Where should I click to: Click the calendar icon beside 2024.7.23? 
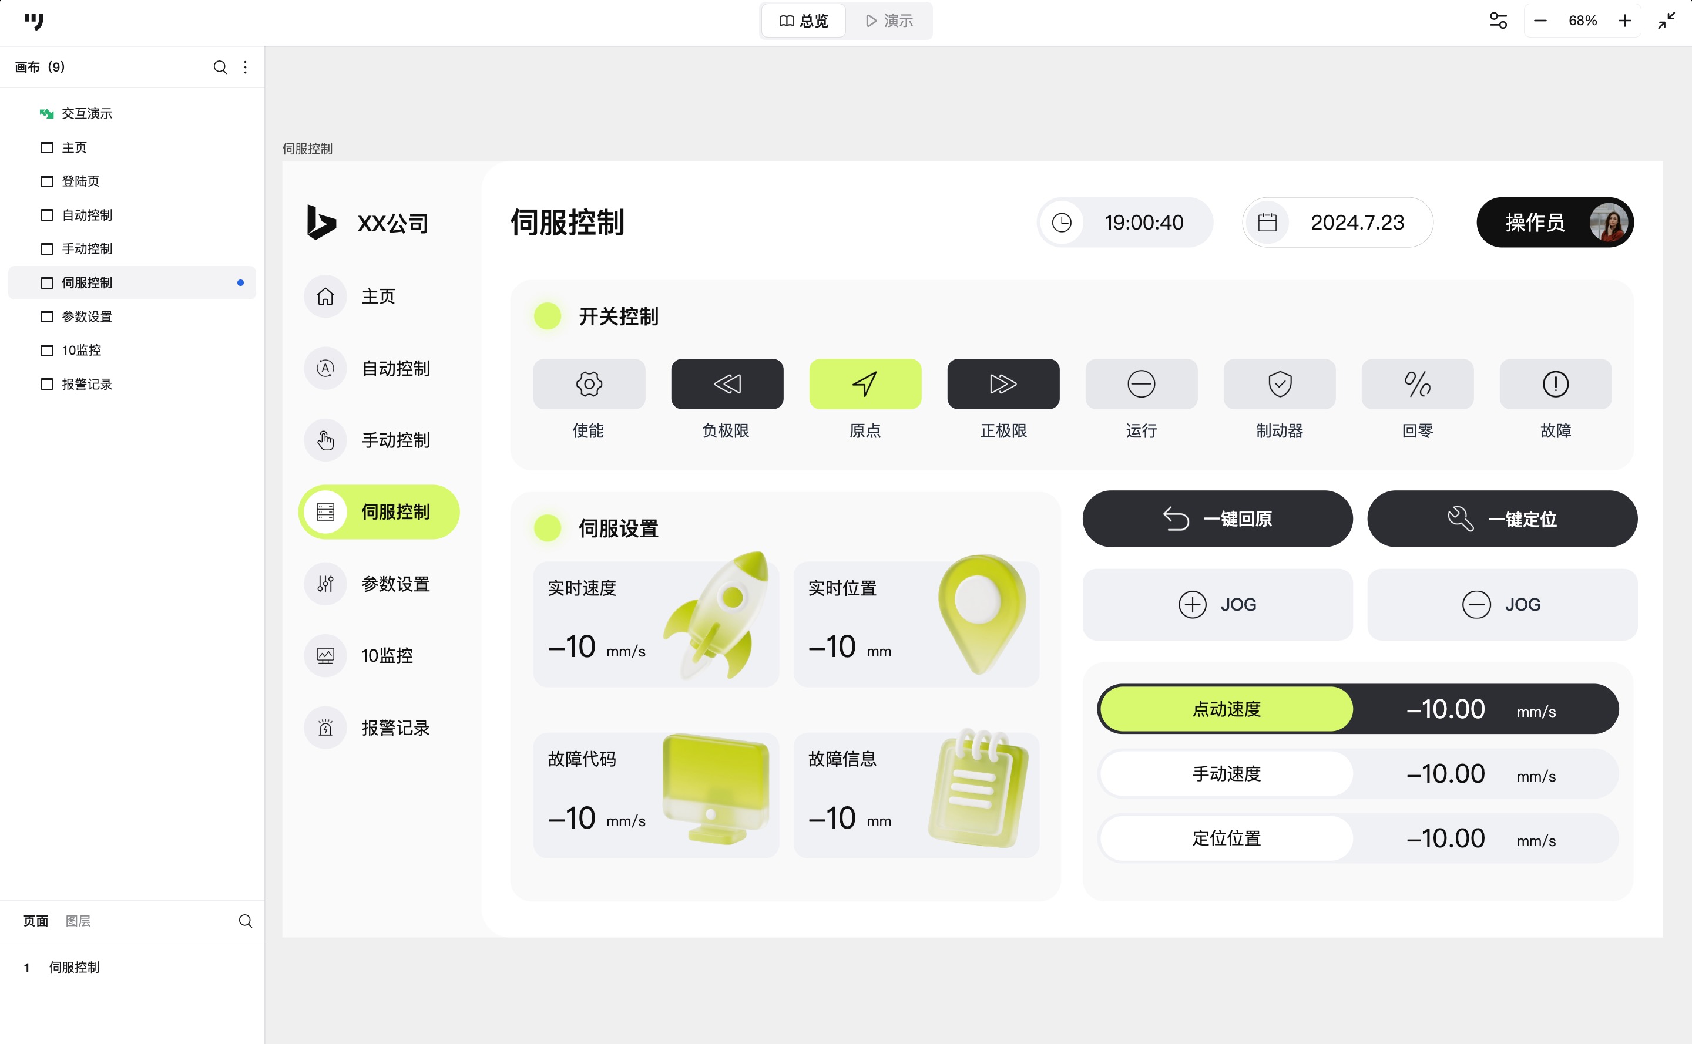click(1267, 223)
